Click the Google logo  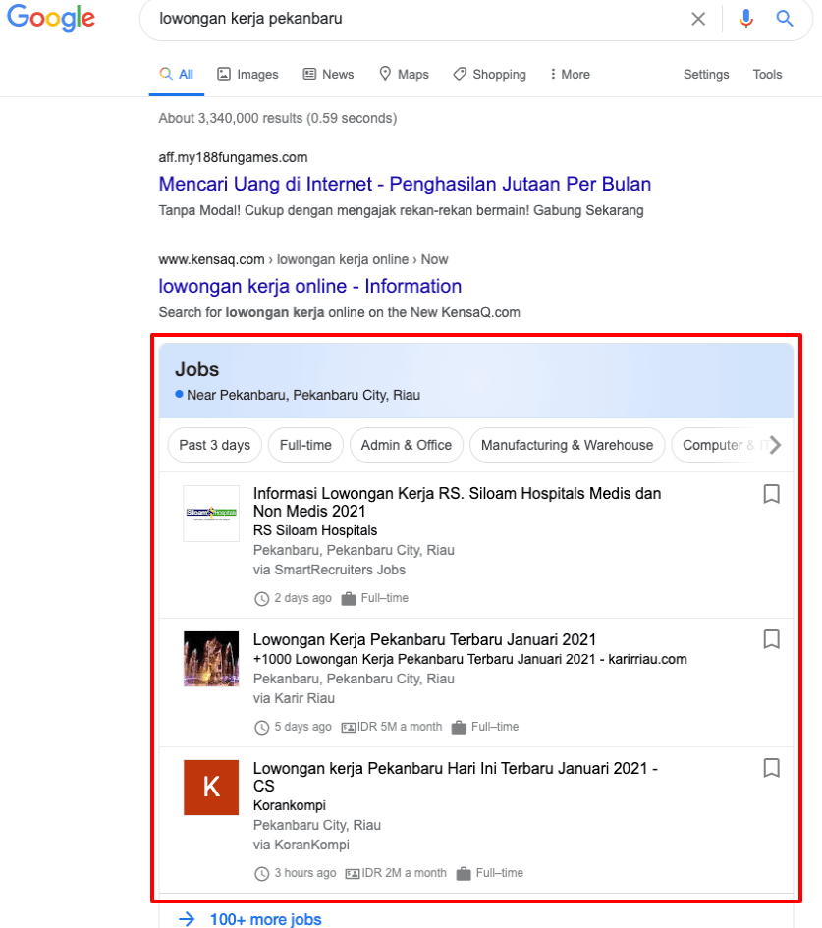[x=51, y=18]
